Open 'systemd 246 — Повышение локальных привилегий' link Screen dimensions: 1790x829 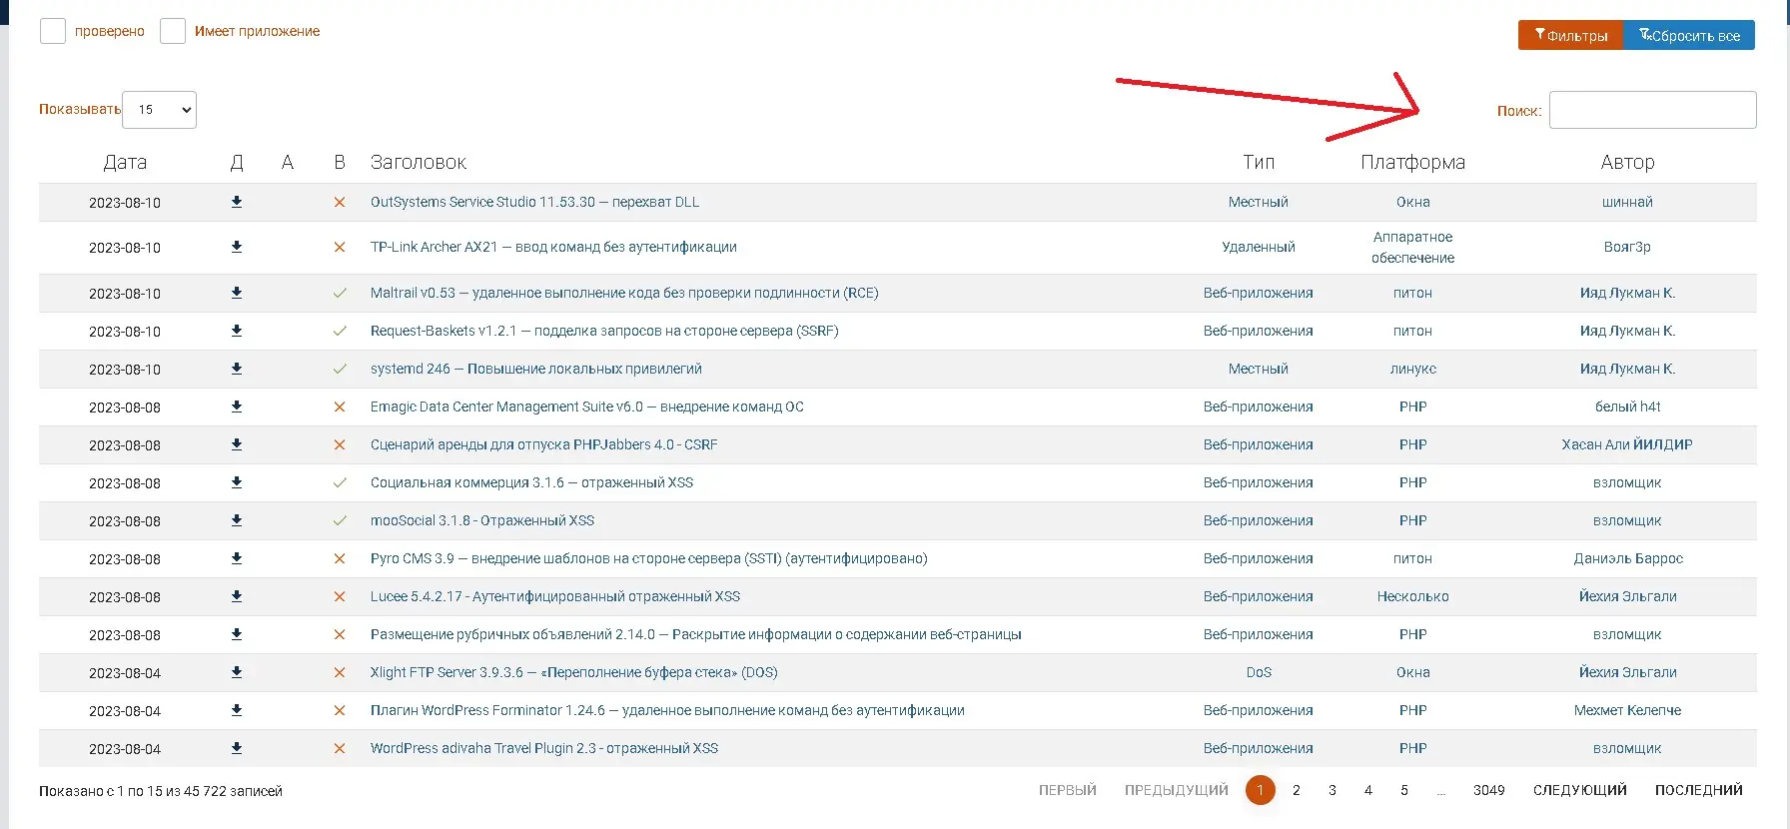pos(536,369)
